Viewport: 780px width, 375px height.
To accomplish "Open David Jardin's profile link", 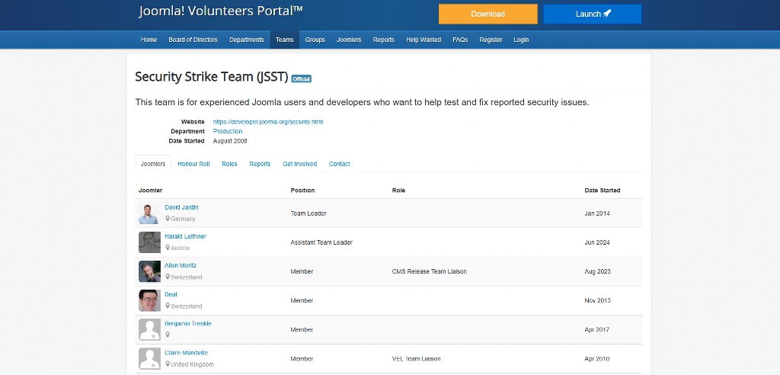I will [181, 207].
